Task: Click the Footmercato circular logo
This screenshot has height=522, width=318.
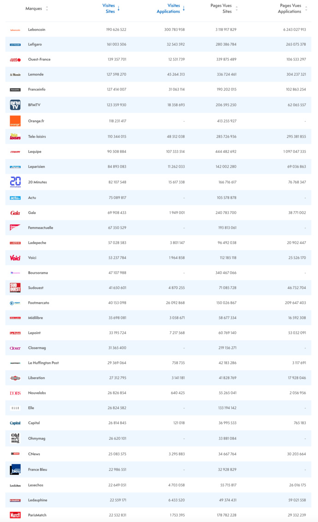Action: (15, 303)
